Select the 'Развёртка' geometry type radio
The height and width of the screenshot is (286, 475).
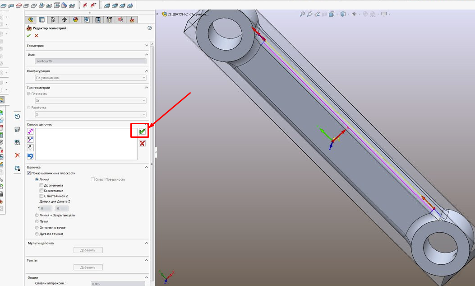click(x=29, y=108)
